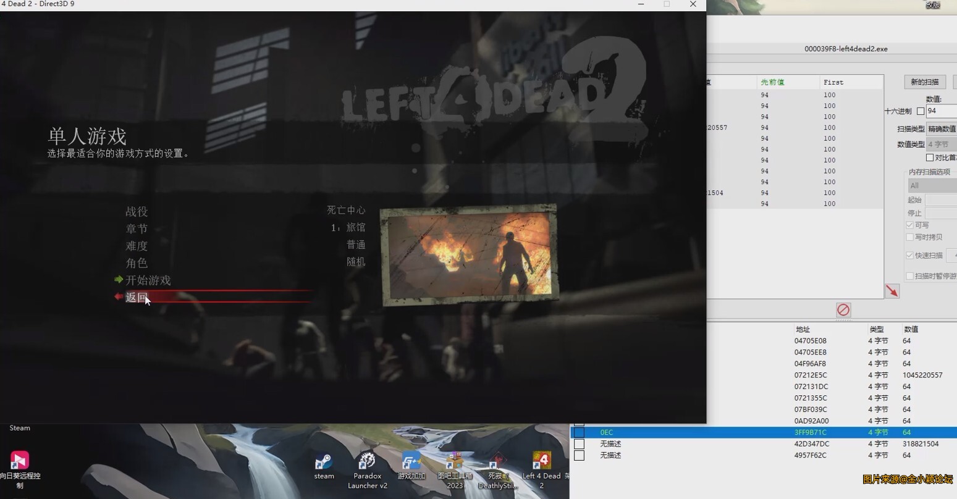Toggle the 快速扫描 checkbox
The image size is (957, 499).
pos(909,255)
